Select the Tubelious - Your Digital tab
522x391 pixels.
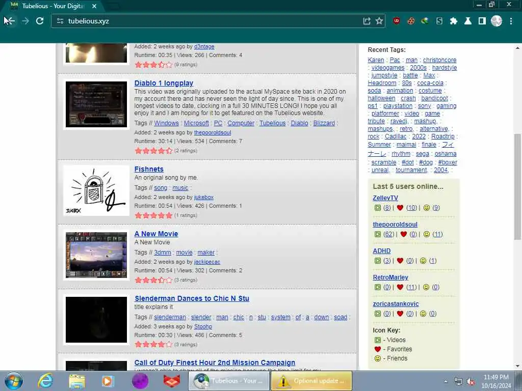tap(53, 6)
